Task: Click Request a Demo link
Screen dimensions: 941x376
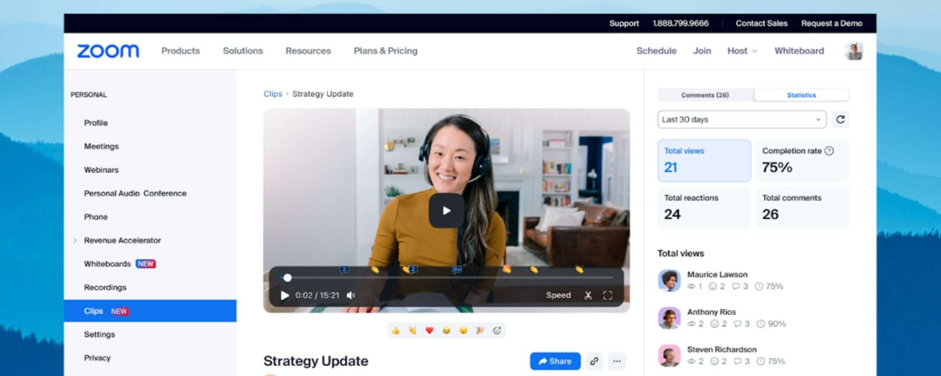Action: (832, 23)
